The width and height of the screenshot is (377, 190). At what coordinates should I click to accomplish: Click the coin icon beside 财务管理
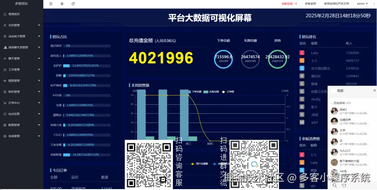click(5, 92)
